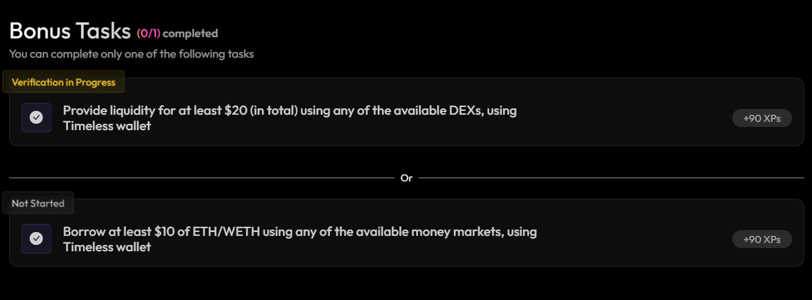Click the pink 0/1 progress counter
The width and height of the screenshot is (812, 300).
coord(149,33)
